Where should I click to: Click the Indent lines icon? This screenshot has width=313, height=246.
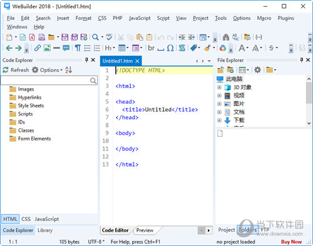(182, 37)
